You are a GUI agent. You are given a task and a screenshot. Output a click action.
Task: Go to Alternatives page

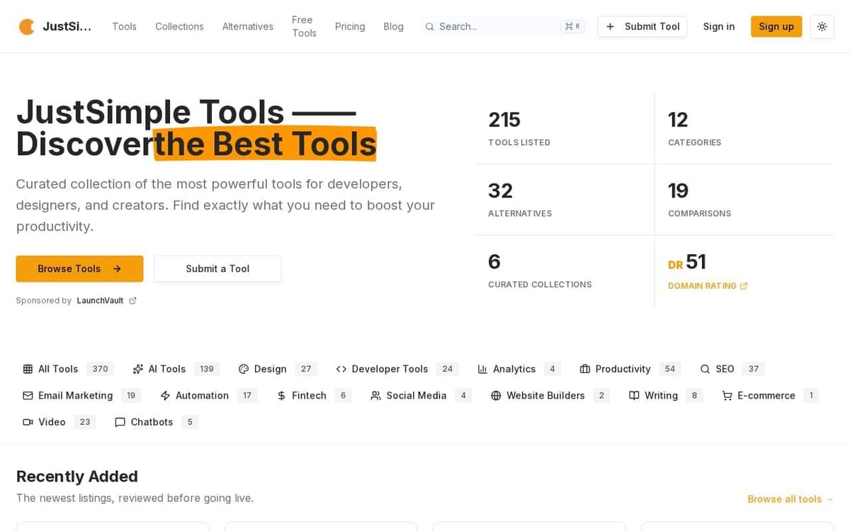pos(248,26)
